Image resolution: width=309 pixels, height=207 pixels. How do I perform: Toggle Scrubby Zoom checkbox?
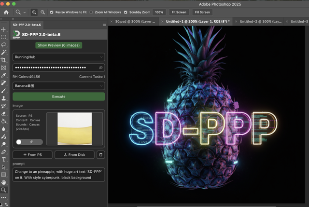(x=126, y=12)
